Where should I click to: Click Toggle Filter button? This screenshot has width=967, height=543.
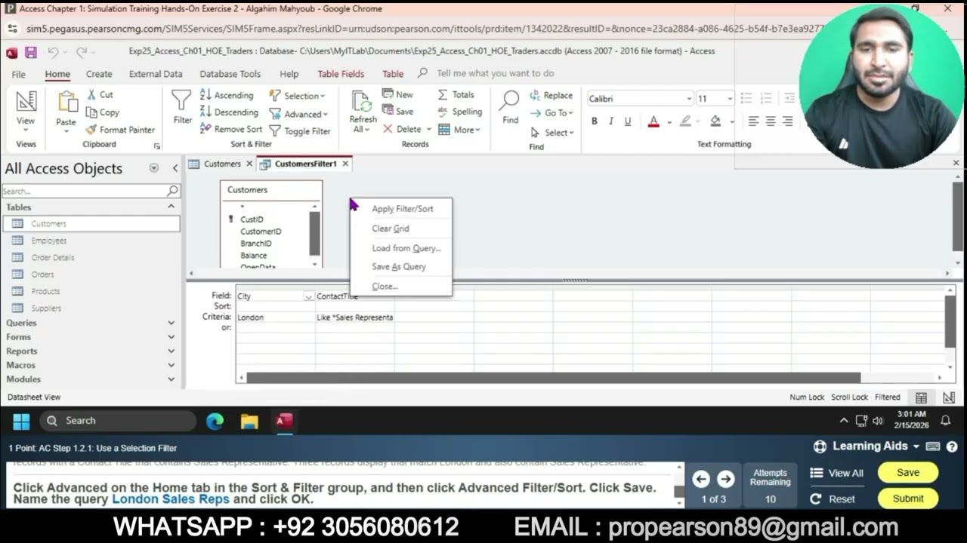click(x=300, y=131)
